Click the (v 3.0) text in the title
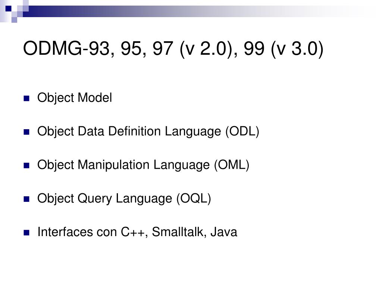The width and height of the screenshot is (382, 286). [297, 49]
